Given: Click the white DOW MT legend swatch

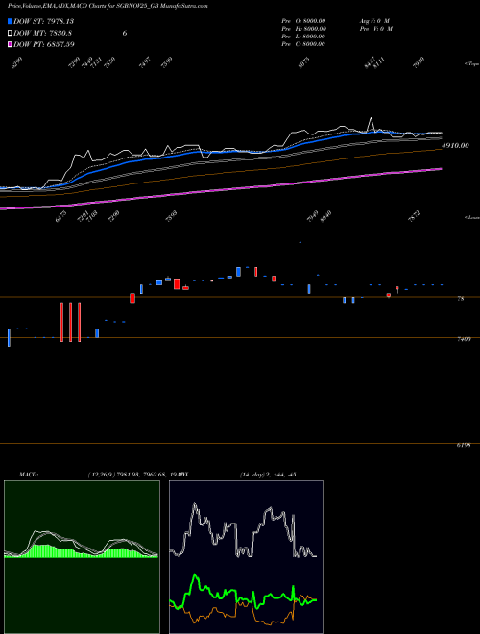Looking at the screenshot, I should click(x=10, y=34).
